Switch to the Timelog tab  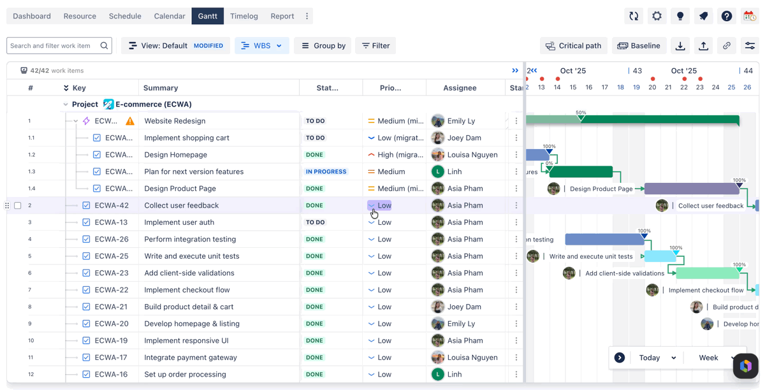pos(244,16)
